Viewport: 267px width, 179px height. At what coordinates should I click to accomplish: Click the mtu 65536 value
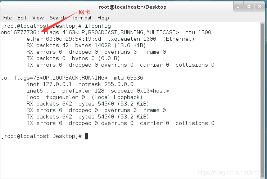[x=128, y=78]
